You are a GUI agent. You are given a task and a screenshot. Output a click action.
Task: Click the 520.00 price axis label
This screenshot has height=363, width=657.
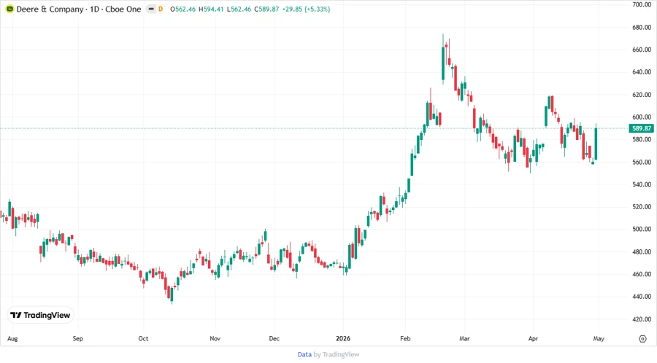point(642,206)
